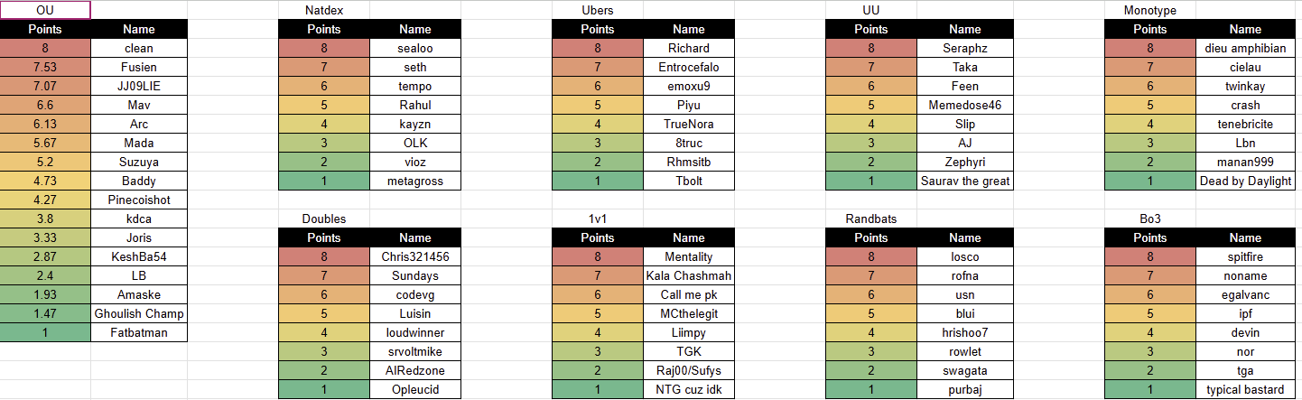Select the Ubers table title cell
This screenshot has height=400, width=1302.
coord(598,10)
